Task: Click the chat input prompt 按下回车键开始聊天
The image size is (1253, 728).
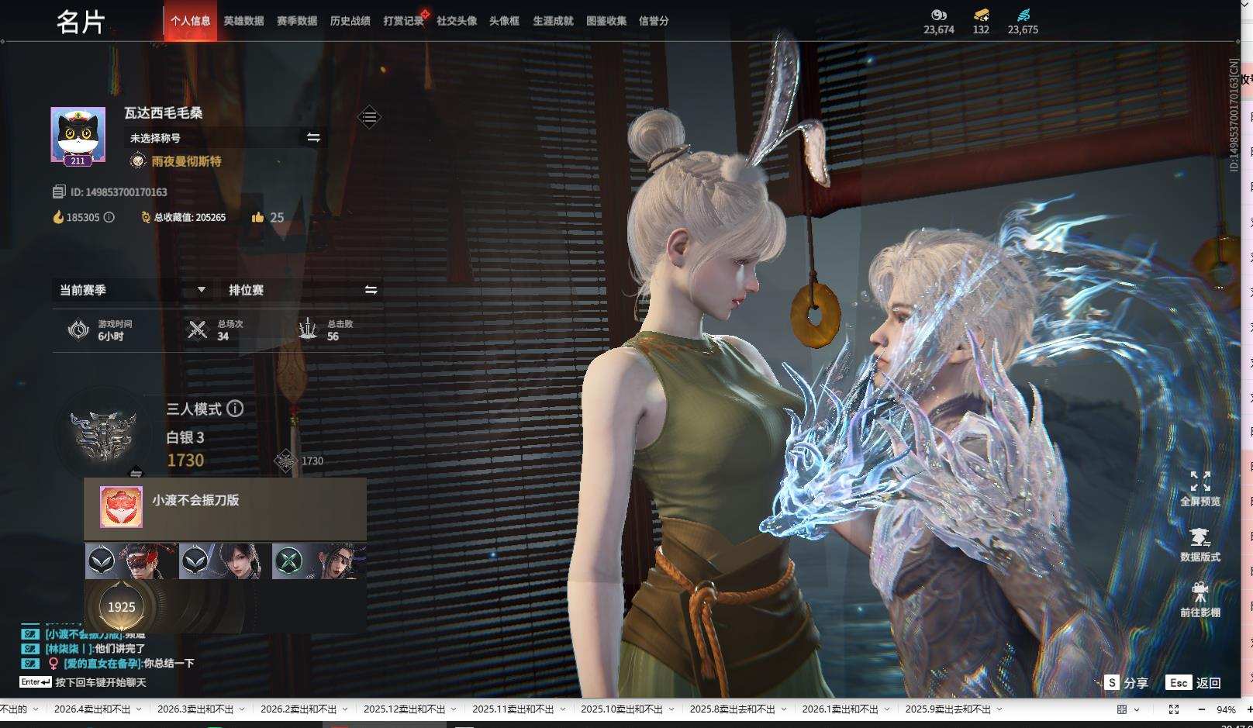Action: tap(101, 682)
